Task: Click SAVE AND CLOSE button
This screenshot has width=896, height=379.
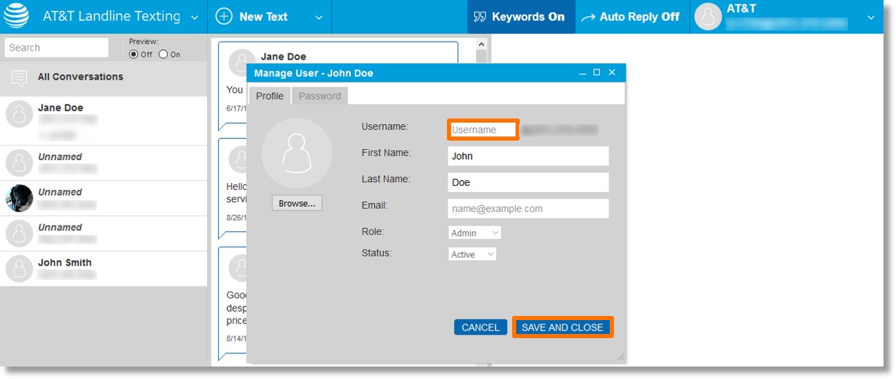Action: click(x=563, y=327)
